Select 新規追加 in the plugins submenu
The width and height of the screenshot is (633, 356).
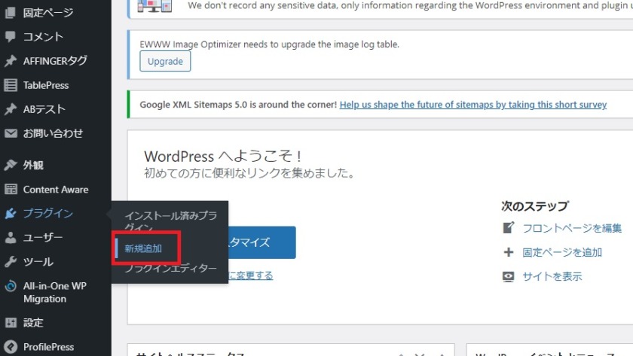[x=143, y=248]
